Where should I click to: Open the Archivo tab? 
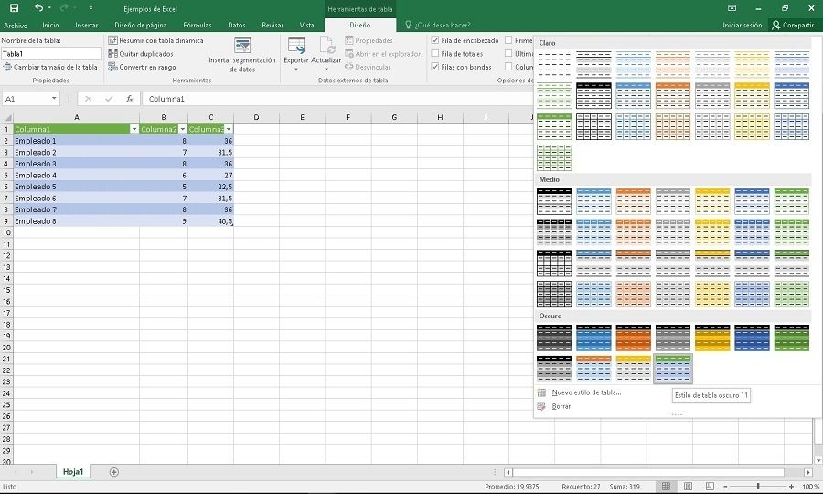point(16,26)
